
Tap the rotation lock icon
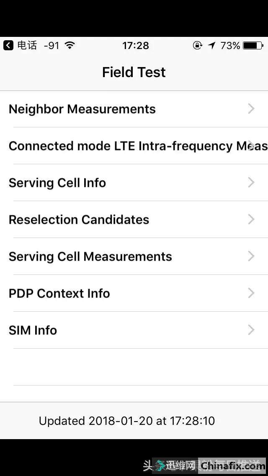197,45
